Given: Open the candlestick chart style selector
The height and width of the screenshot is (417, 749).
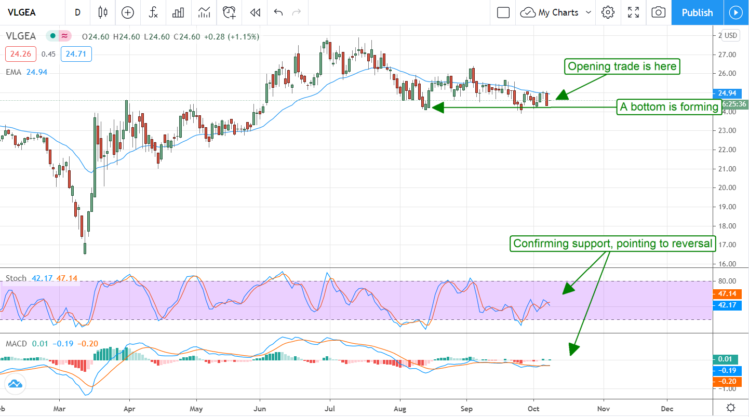Looking at the screenshot, I should [102, 12].
